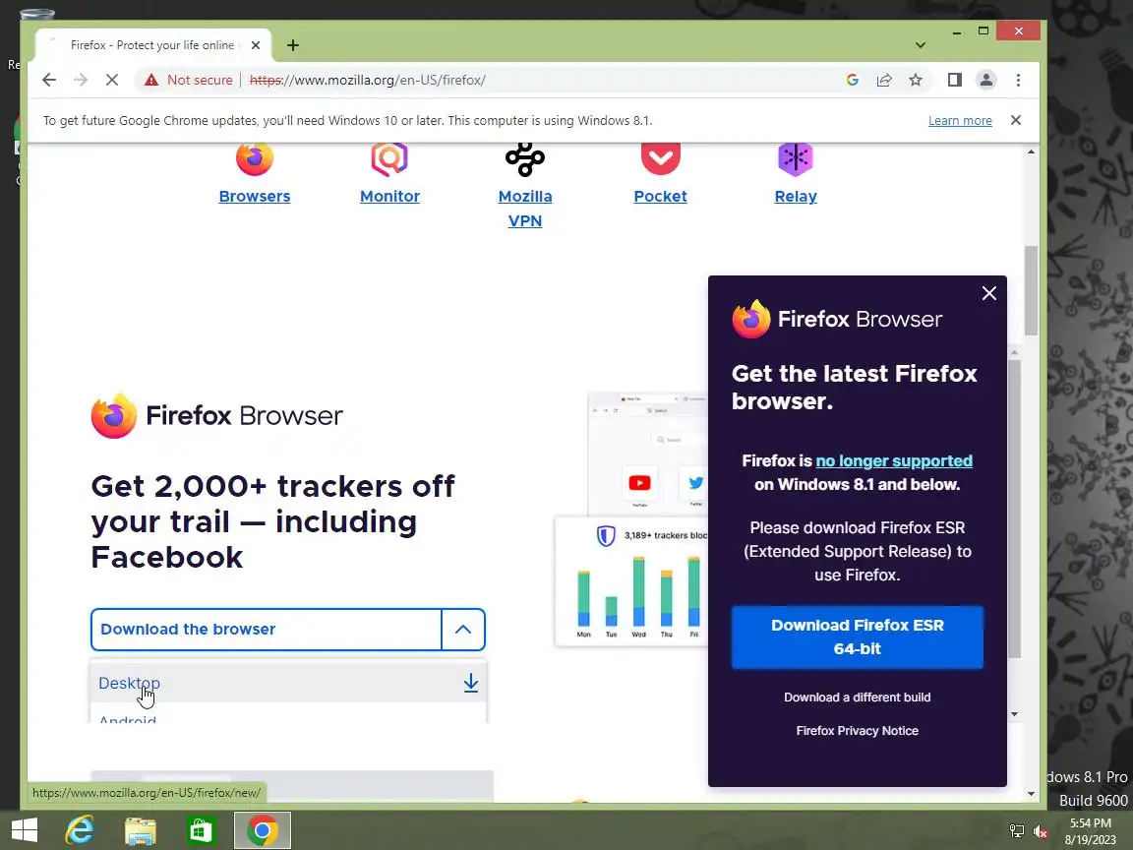Dismiss the Chrome update infobar
Viewport: 1133px width, 850px height.
(x=1016, y=120)
